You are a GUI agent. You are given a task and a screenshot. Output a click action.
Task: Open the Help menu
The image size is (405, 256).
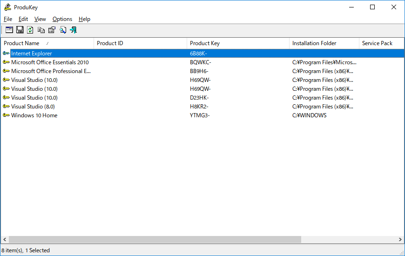click(84, 19)
